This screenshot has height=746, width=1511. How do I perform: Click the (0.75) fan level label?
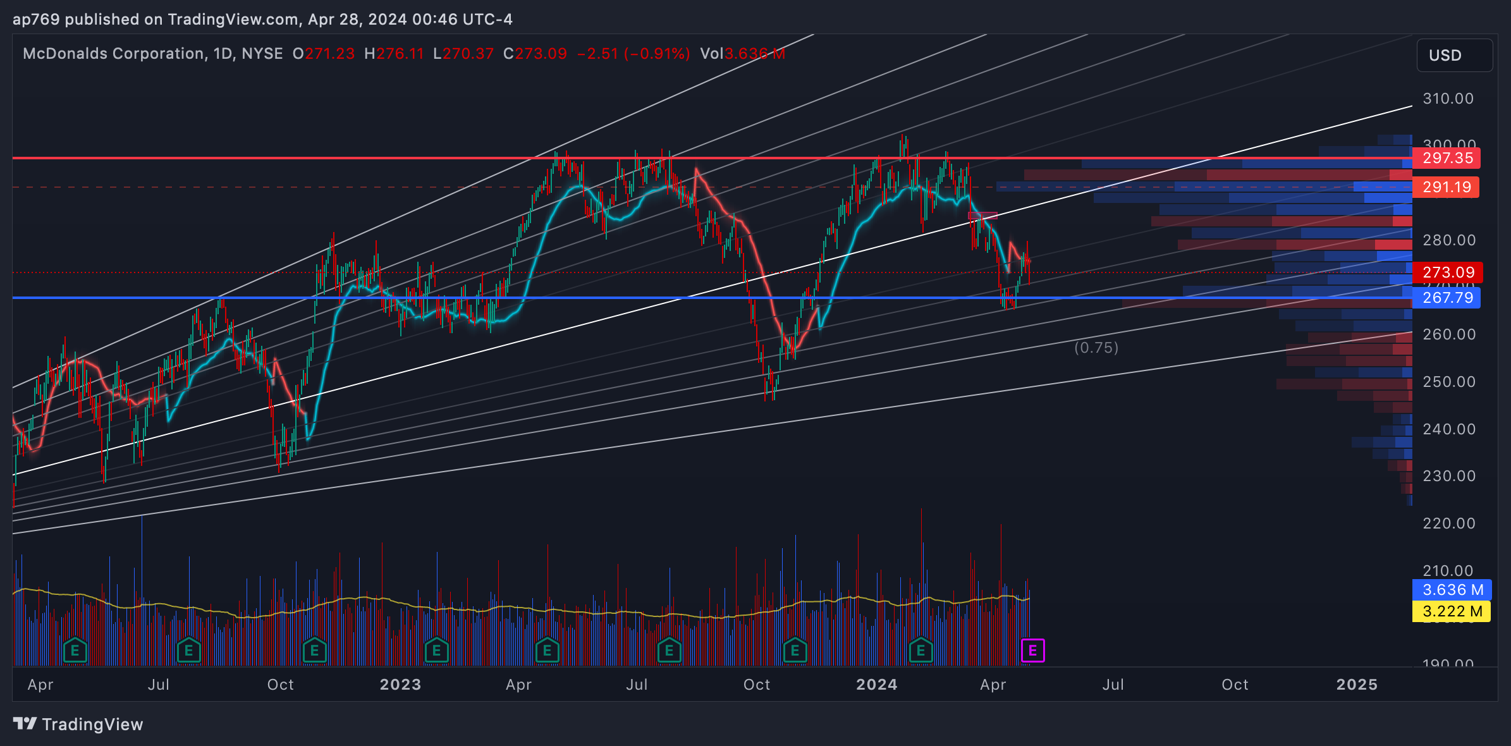click(1096, 347)
